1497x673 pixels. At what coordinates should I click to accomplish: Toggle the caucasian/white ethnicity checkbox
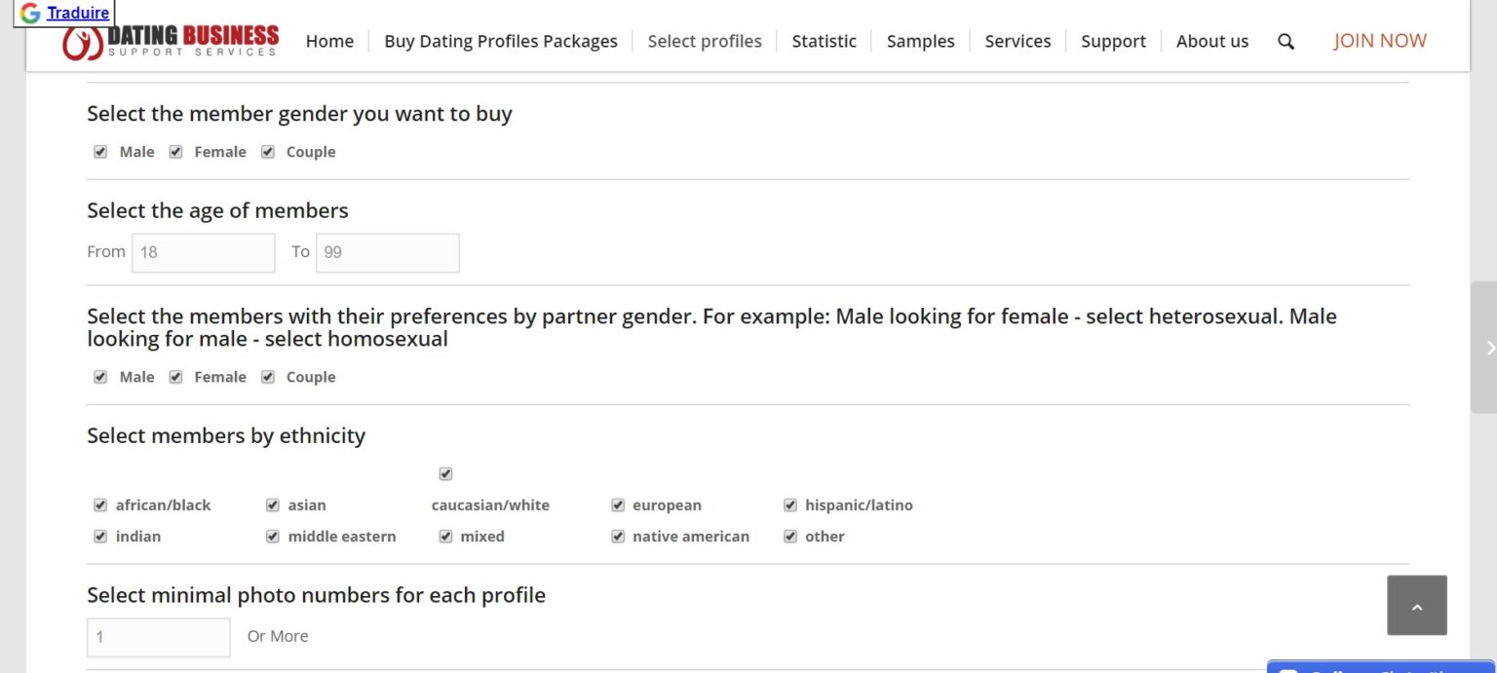click(x=445, y=474)
